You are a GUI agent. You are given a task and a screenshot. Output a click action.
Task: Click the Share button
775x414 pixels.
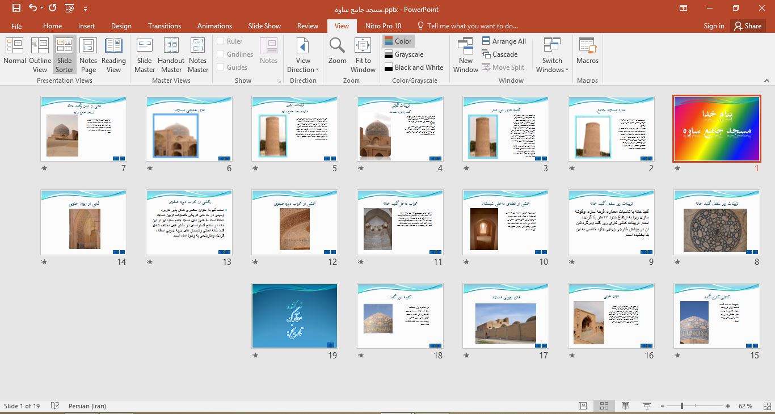click(x=747, y=26)
